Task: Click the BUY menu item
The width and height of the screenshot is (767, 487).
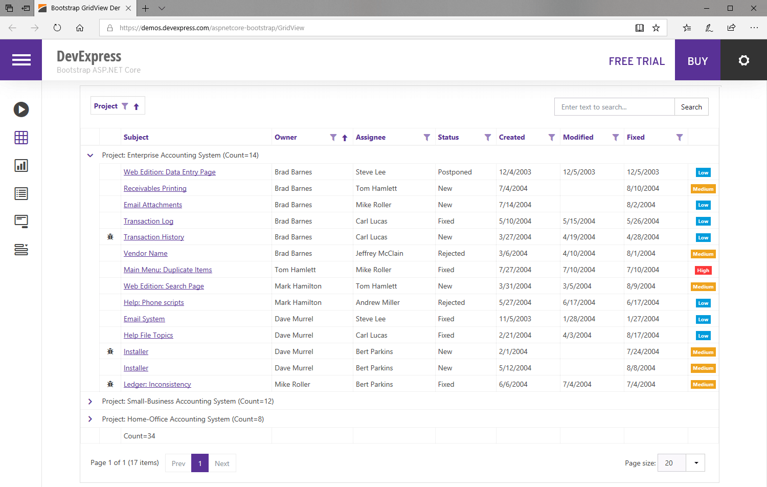Action: point(697,61)
